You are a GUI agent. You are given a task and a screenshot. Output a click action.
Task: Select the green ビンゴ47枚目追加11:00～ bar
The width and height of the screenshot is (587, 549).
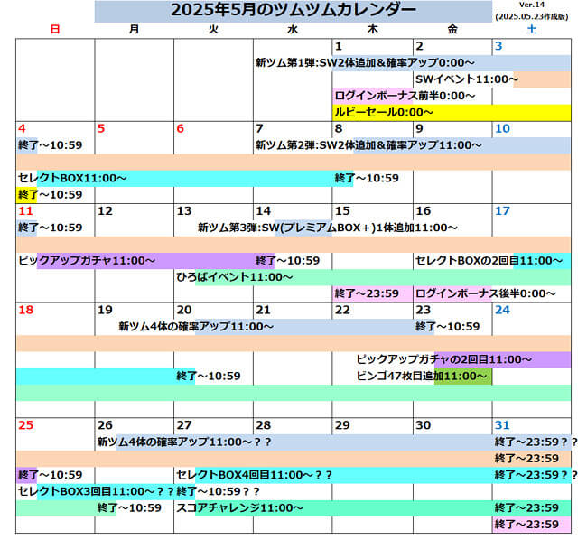423,376
